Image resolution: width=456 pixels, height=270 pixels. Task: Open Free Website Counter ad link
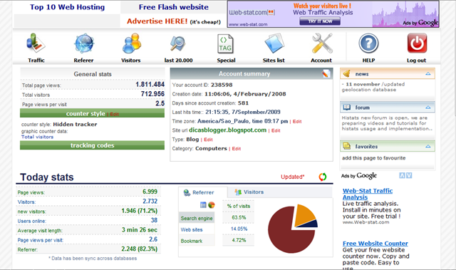click(x=375, y=243)
